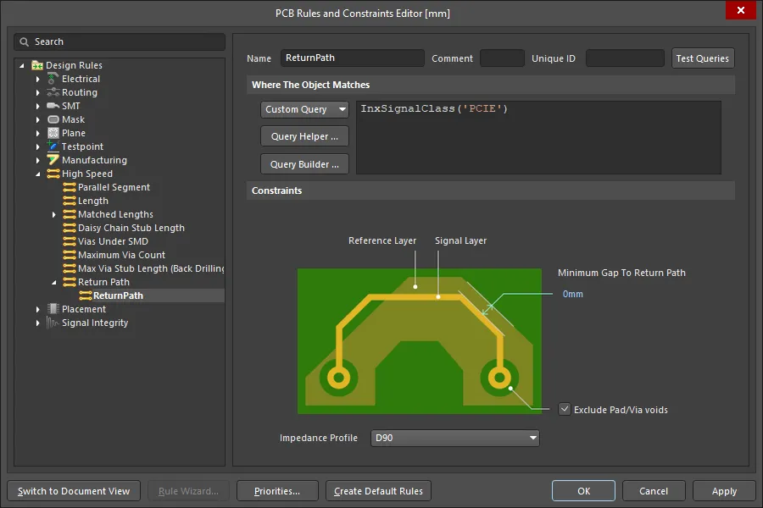The height and width of the screenshot is (508, 763).
Task: Click the search magnifier icon
Action: coord(24,41)
